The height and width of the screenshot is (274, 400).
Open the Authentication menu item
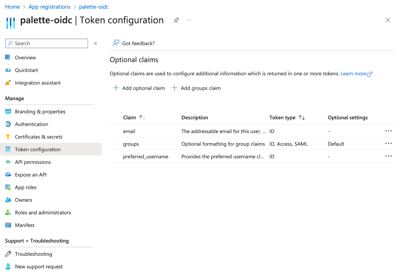coord(31,124)
